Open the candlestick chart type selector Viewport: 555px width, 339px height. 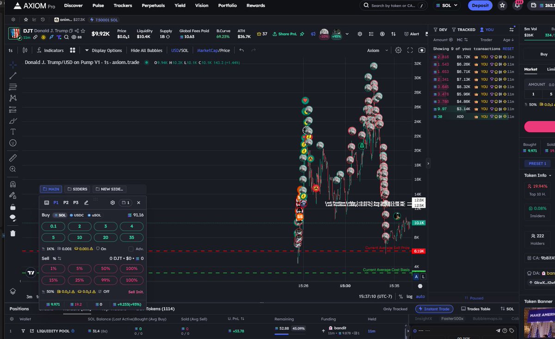[25, 50]
